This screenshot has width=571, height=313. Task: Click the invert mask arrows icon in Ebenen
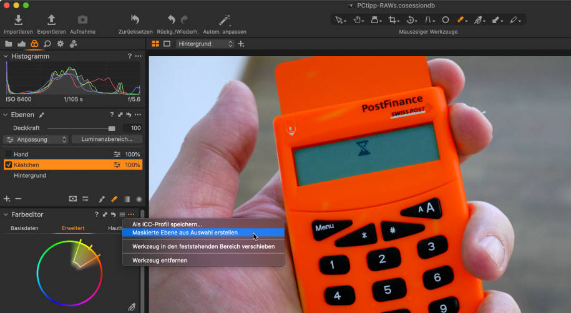[85, 199]
